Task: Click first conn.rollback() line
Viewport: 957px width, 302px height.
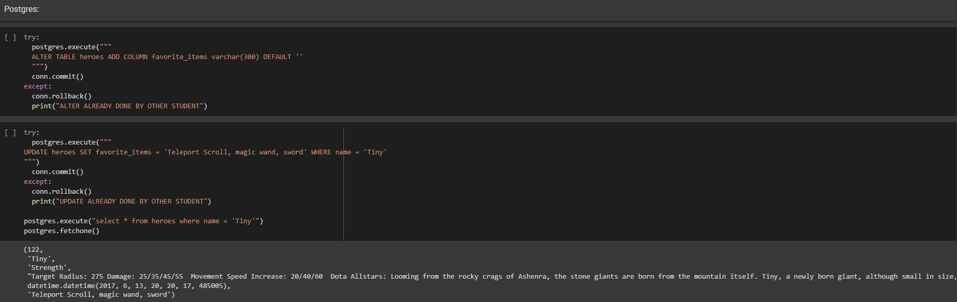Action: point(62,96)
